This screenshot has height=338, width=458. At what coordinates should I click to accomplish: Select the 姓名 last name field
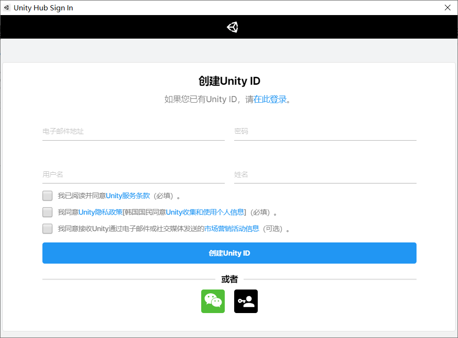pos(325,175)
